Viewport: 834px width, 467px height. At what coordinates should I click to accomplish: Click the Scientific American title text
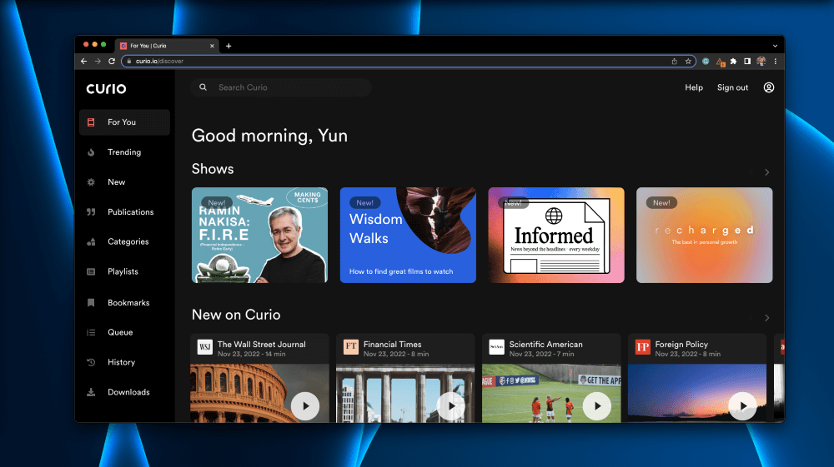pyautogui.click(x=545, y=345)
